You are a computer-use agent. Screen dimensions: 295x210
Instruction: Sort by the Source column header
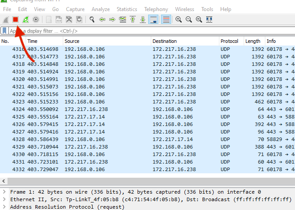[107, 41]
